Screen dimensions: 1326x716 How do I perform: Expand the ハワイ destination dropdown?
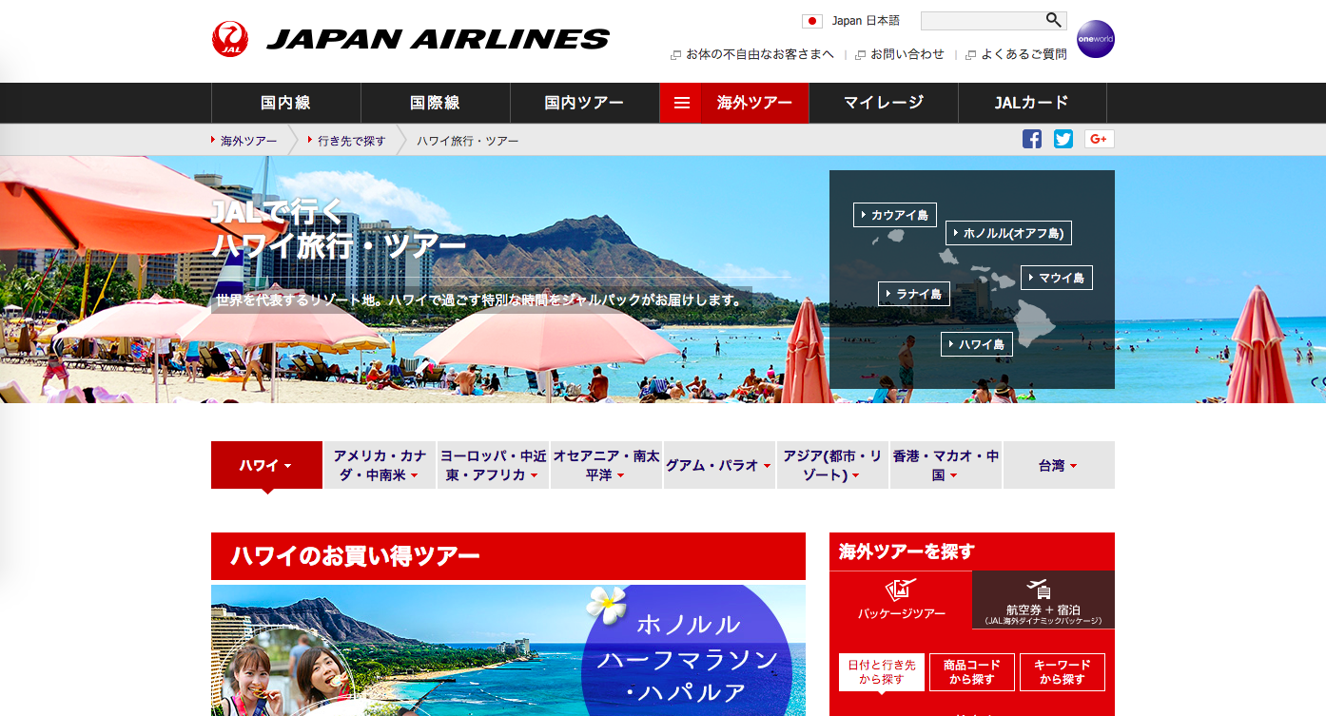266,465
